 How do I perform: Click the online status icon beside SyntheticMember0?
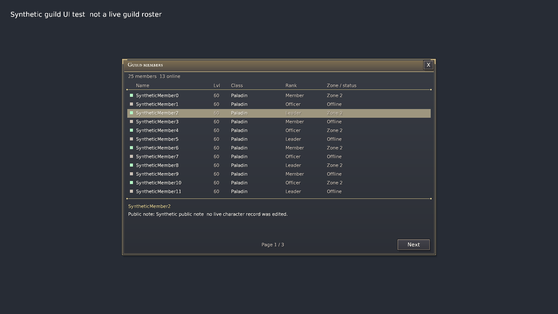click(x=131, y=96)
